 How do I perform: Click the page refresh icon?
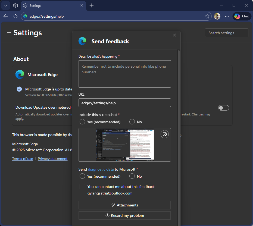click(15, 16)
